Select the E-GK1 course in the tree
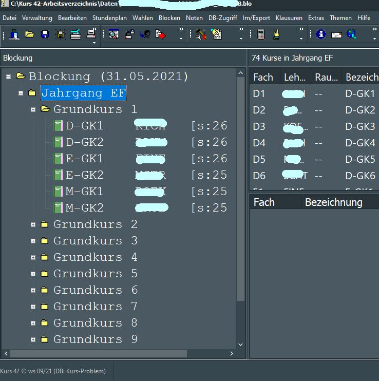The width and height of the screenshot is (379, 381). click(x=84, y=159)
